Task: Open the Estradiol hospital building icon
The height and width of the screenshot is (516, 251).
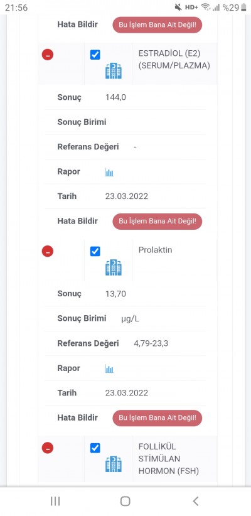Action: [x=114, y=71]
